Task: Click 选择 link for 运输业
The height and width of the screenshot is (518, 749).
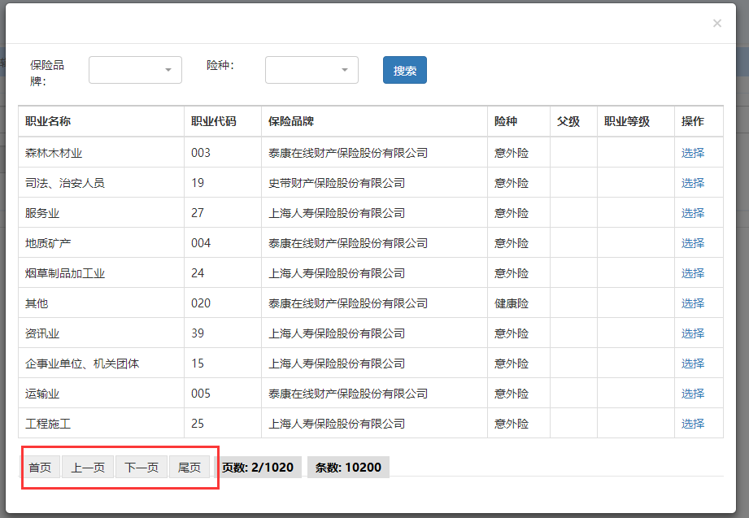Action: [x=693, y=394]
